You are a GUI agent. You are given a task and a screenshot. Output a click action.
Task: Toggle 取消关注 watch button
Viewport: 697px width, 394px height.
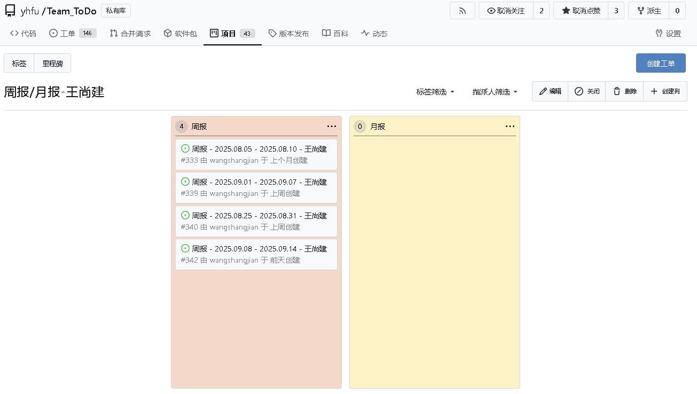(506, 11)
